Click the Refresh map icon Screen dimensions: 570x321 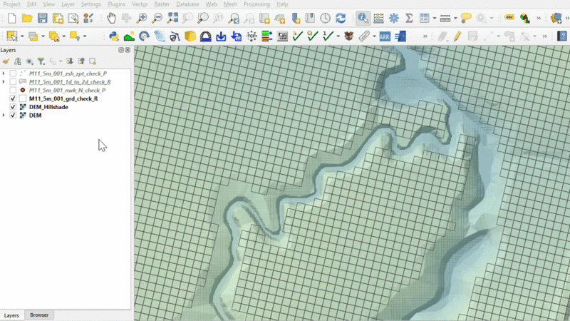[x=341, y=18]
